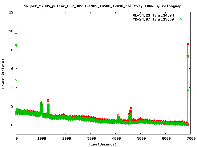Screen dimensions: 197x147
Task: Click the green data point near 8.5 Kelvin at start
Action: tap(16, 45)
